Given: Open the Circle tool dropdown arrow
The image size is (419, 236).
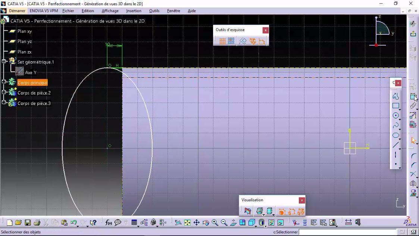Looking at the screenshot, I should [x=400, y=119].
